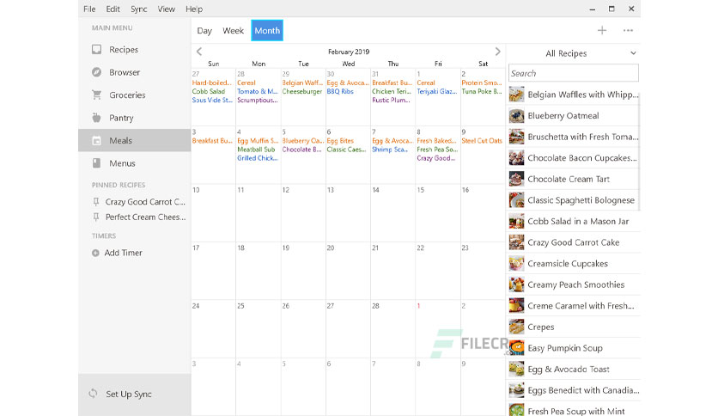Open Egg Bites meal on February 6

click(340, 141)
